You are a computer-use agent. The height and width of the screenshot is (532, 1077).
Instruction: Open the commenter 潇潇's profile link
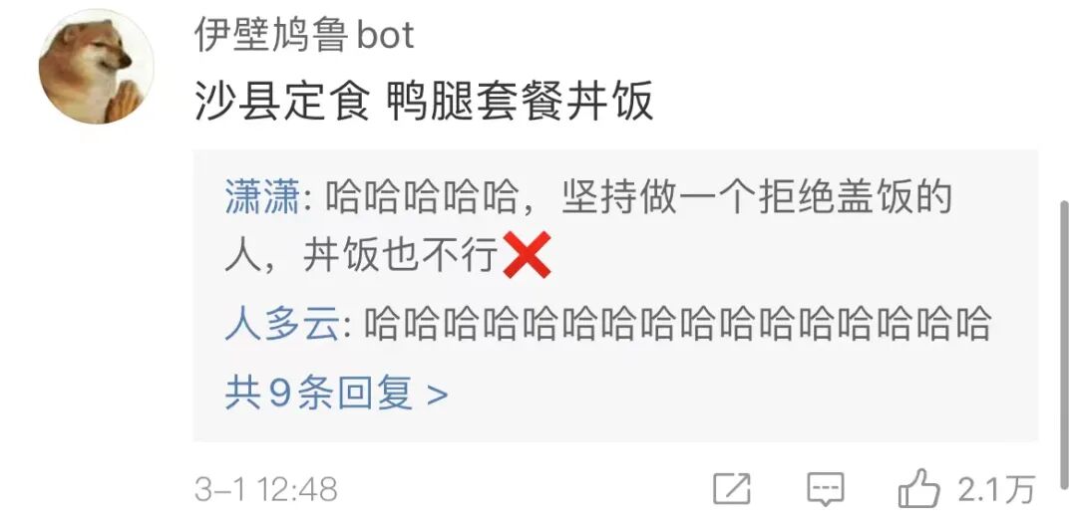(x=261, y=197)
